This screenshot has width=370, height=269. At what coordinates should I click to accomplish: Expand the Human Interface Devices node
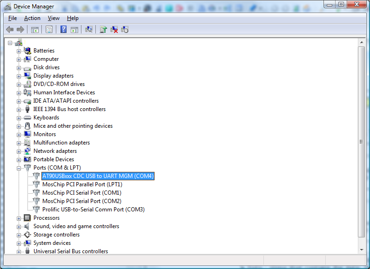pyautogui.click(x=19, y=93)
